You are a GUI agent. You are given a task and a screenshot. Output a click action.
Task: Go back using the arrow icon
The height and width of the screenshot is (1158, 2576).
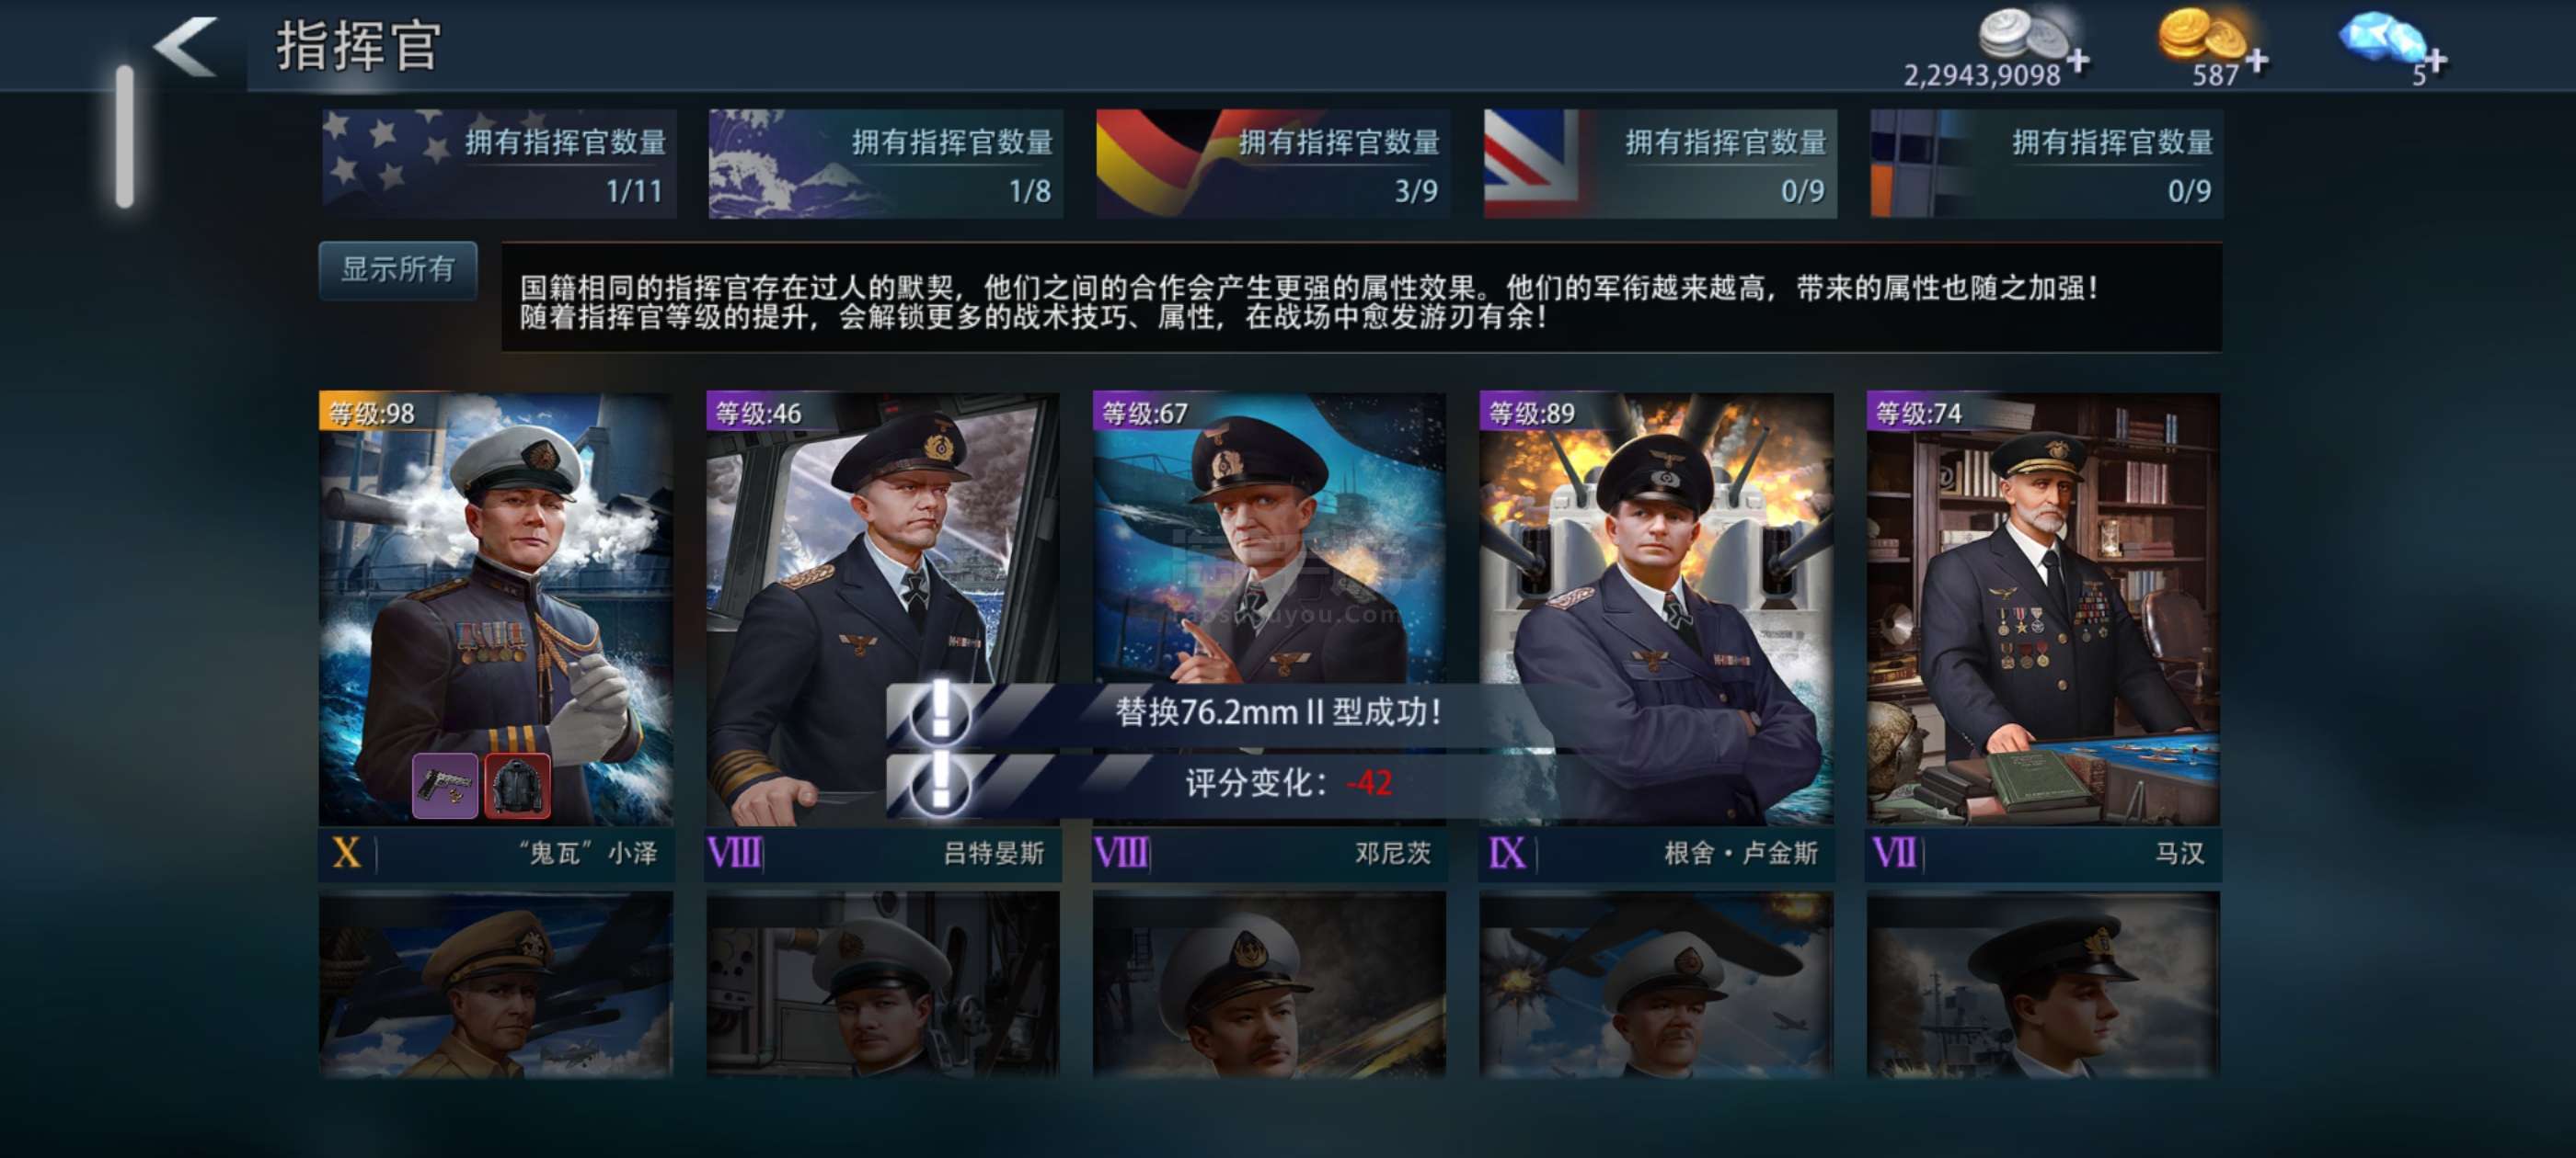(x=186, y=46)
